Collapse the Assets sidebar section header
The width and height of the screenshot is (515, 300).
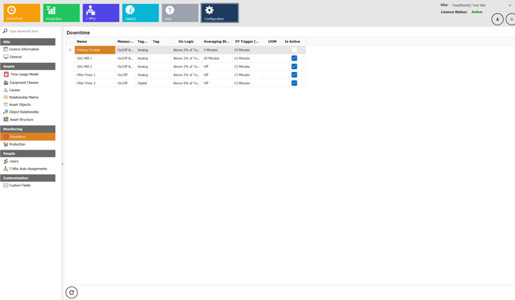tap(28, 66)
